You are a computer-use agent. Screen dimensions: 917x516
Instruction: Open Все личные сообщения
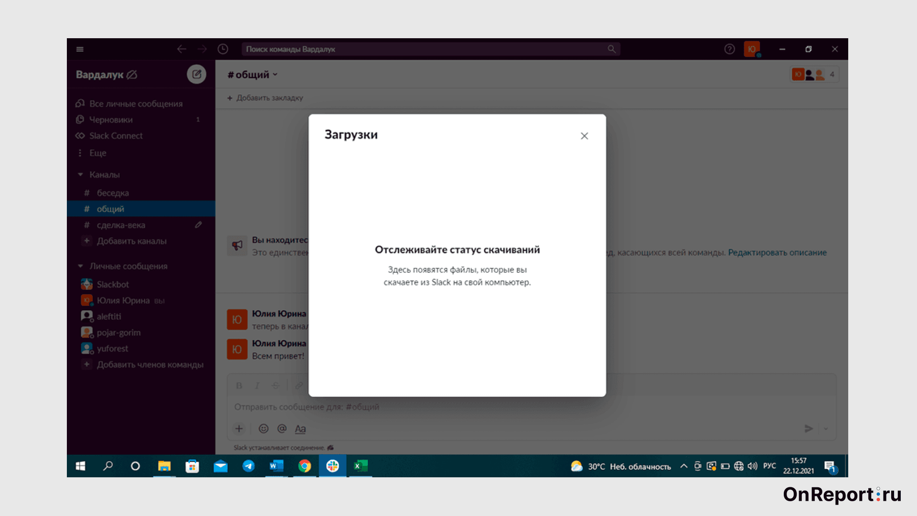point(136,104)
